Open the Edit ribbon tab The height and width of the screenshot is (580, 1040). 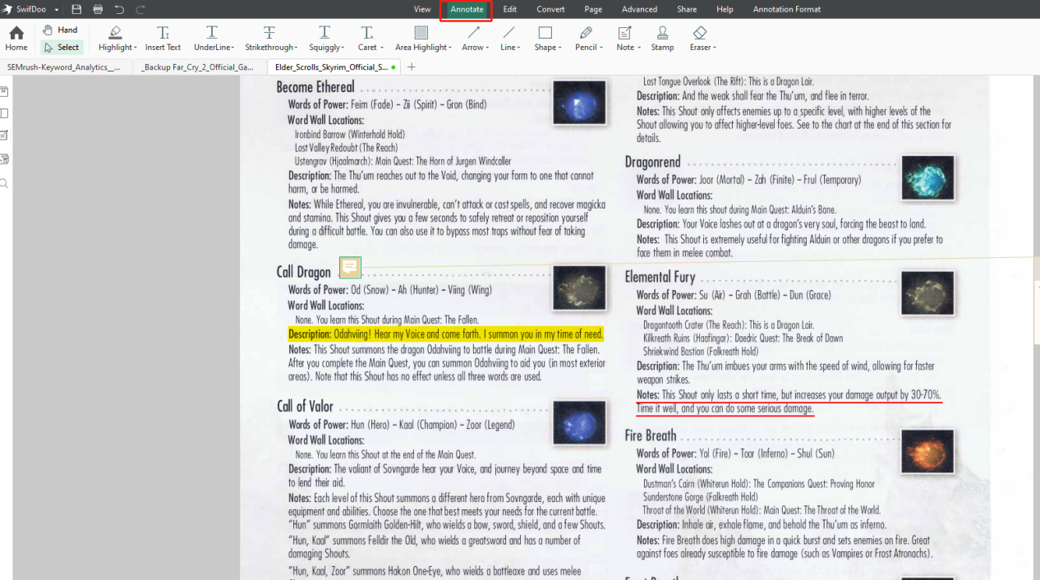click(510, 9)
